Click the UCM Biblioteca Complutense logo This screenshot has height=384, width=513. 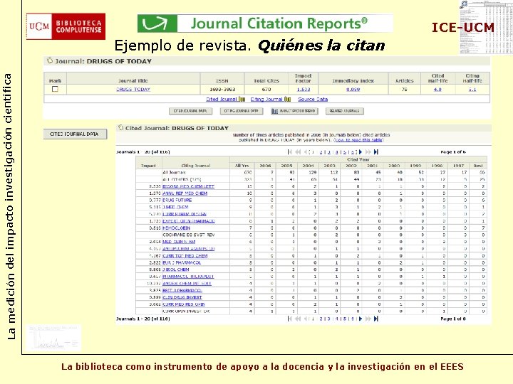(66, 26)
